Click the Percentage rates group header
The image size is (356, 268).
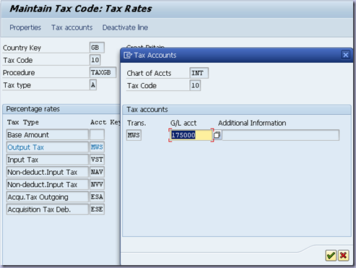33,109
